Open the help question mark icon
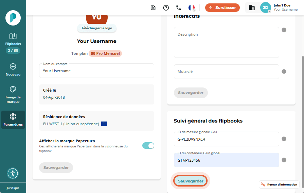The height and width of the screenshot is (193, 304). coord(166,8)
